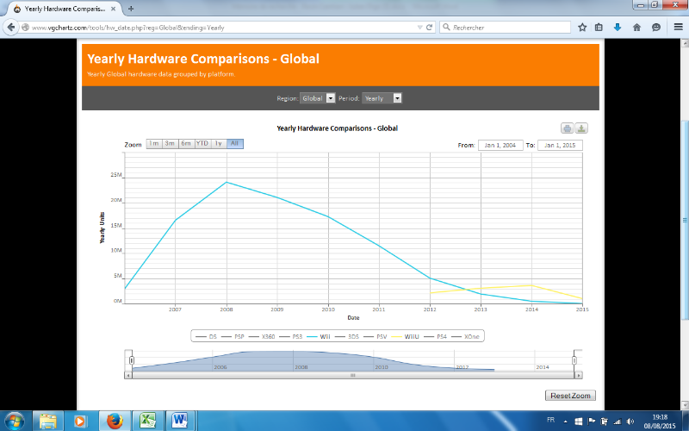Click the Rechercher search box
Screen dimensions: 689x431
(505, 28)
